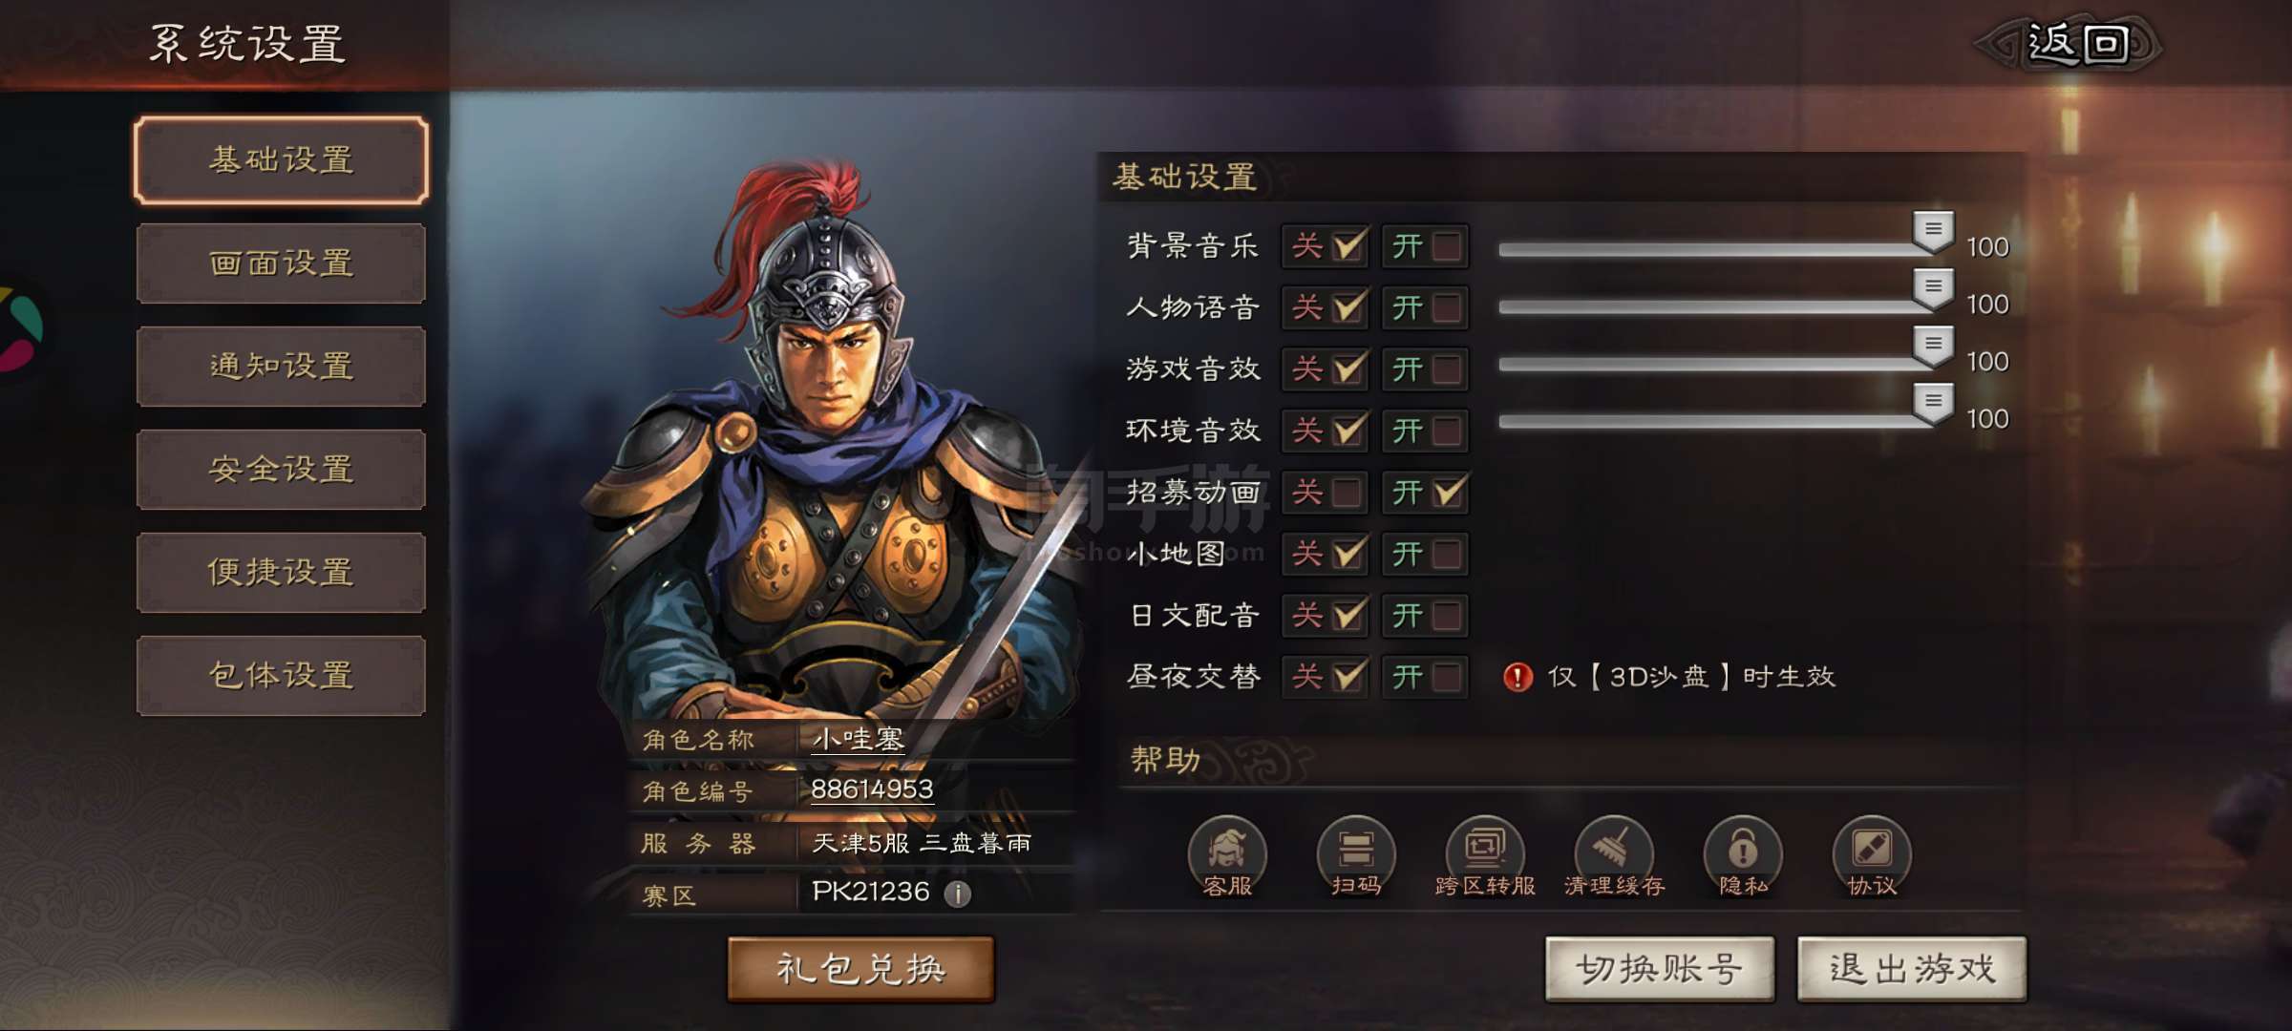This screenshot has width=2292, height=1031.
Task: Tap the floating colorful assistant icon at screen edge
Action: click(x=19, y=329)
